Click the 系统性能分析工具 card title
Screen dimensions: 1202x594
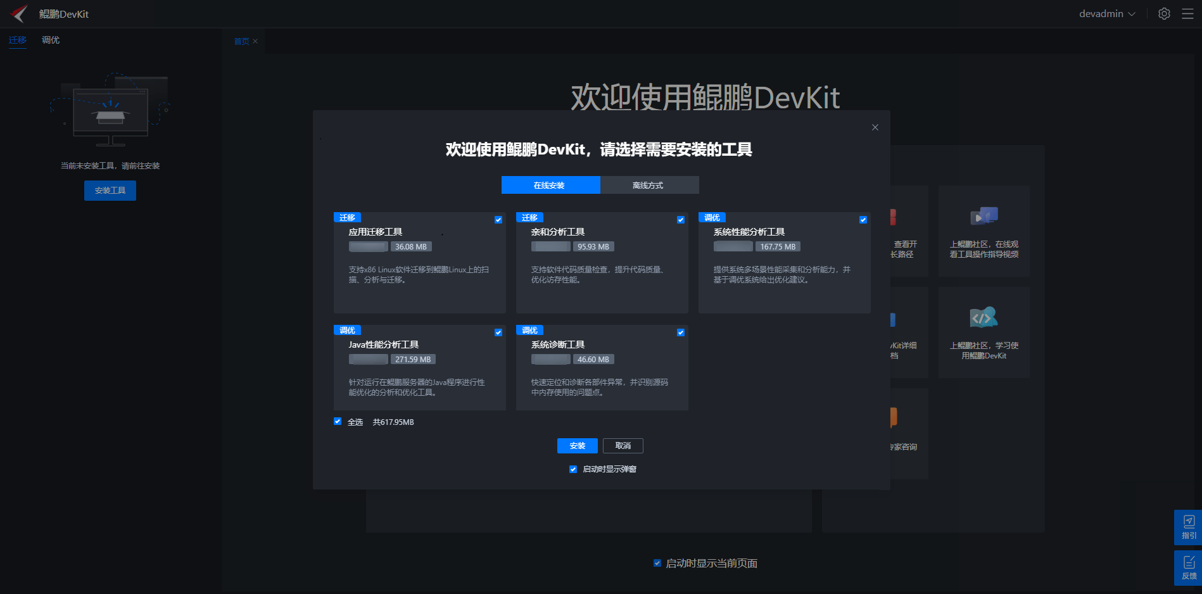(x=749, y=232)
